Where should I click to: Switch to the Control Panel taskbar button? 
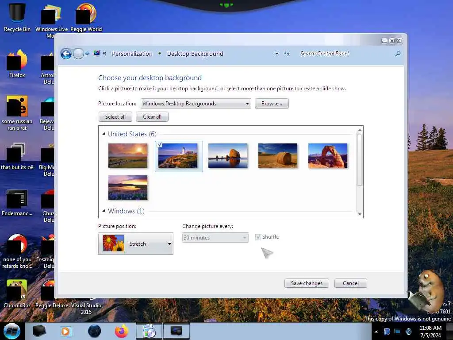149,331
